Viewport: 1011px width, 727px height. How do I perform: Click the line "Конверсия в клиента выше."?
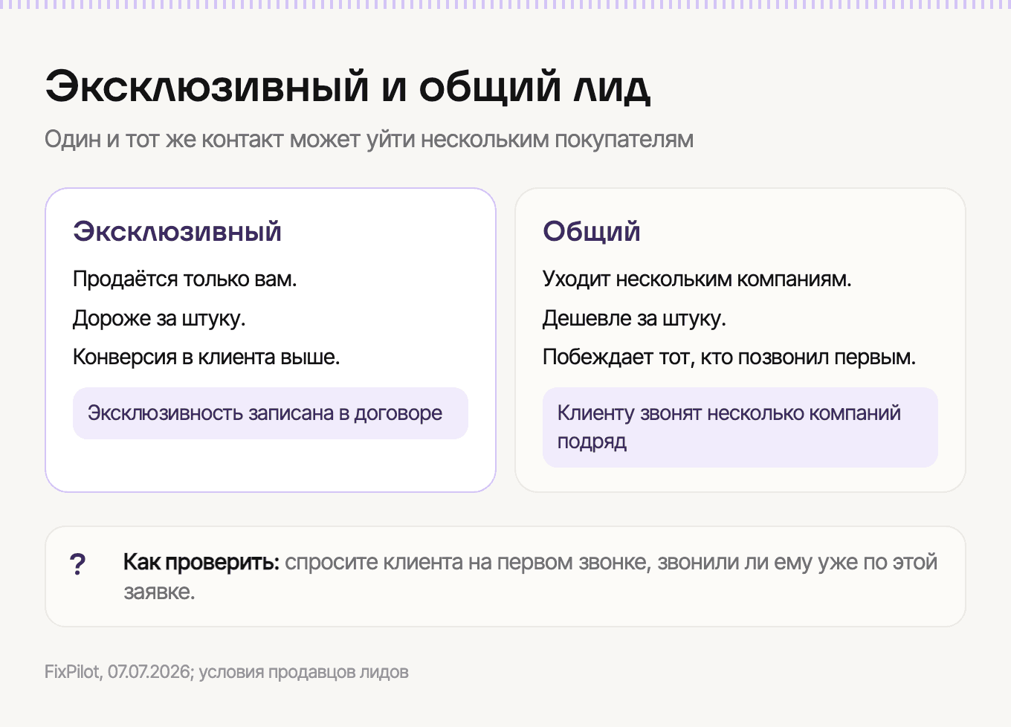coord(207,357)
